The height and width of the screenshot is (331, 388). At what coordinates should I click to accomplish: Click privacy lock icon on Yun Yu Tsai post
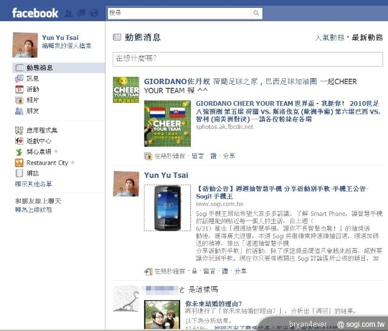195,270
